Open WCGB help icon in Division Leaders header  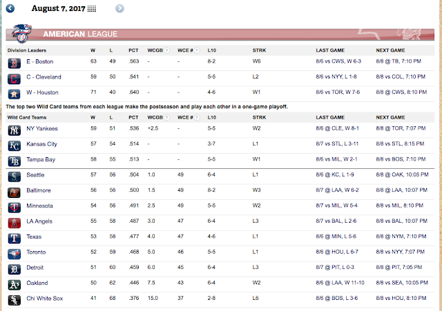pyautogui.click(x=167, y=50)
